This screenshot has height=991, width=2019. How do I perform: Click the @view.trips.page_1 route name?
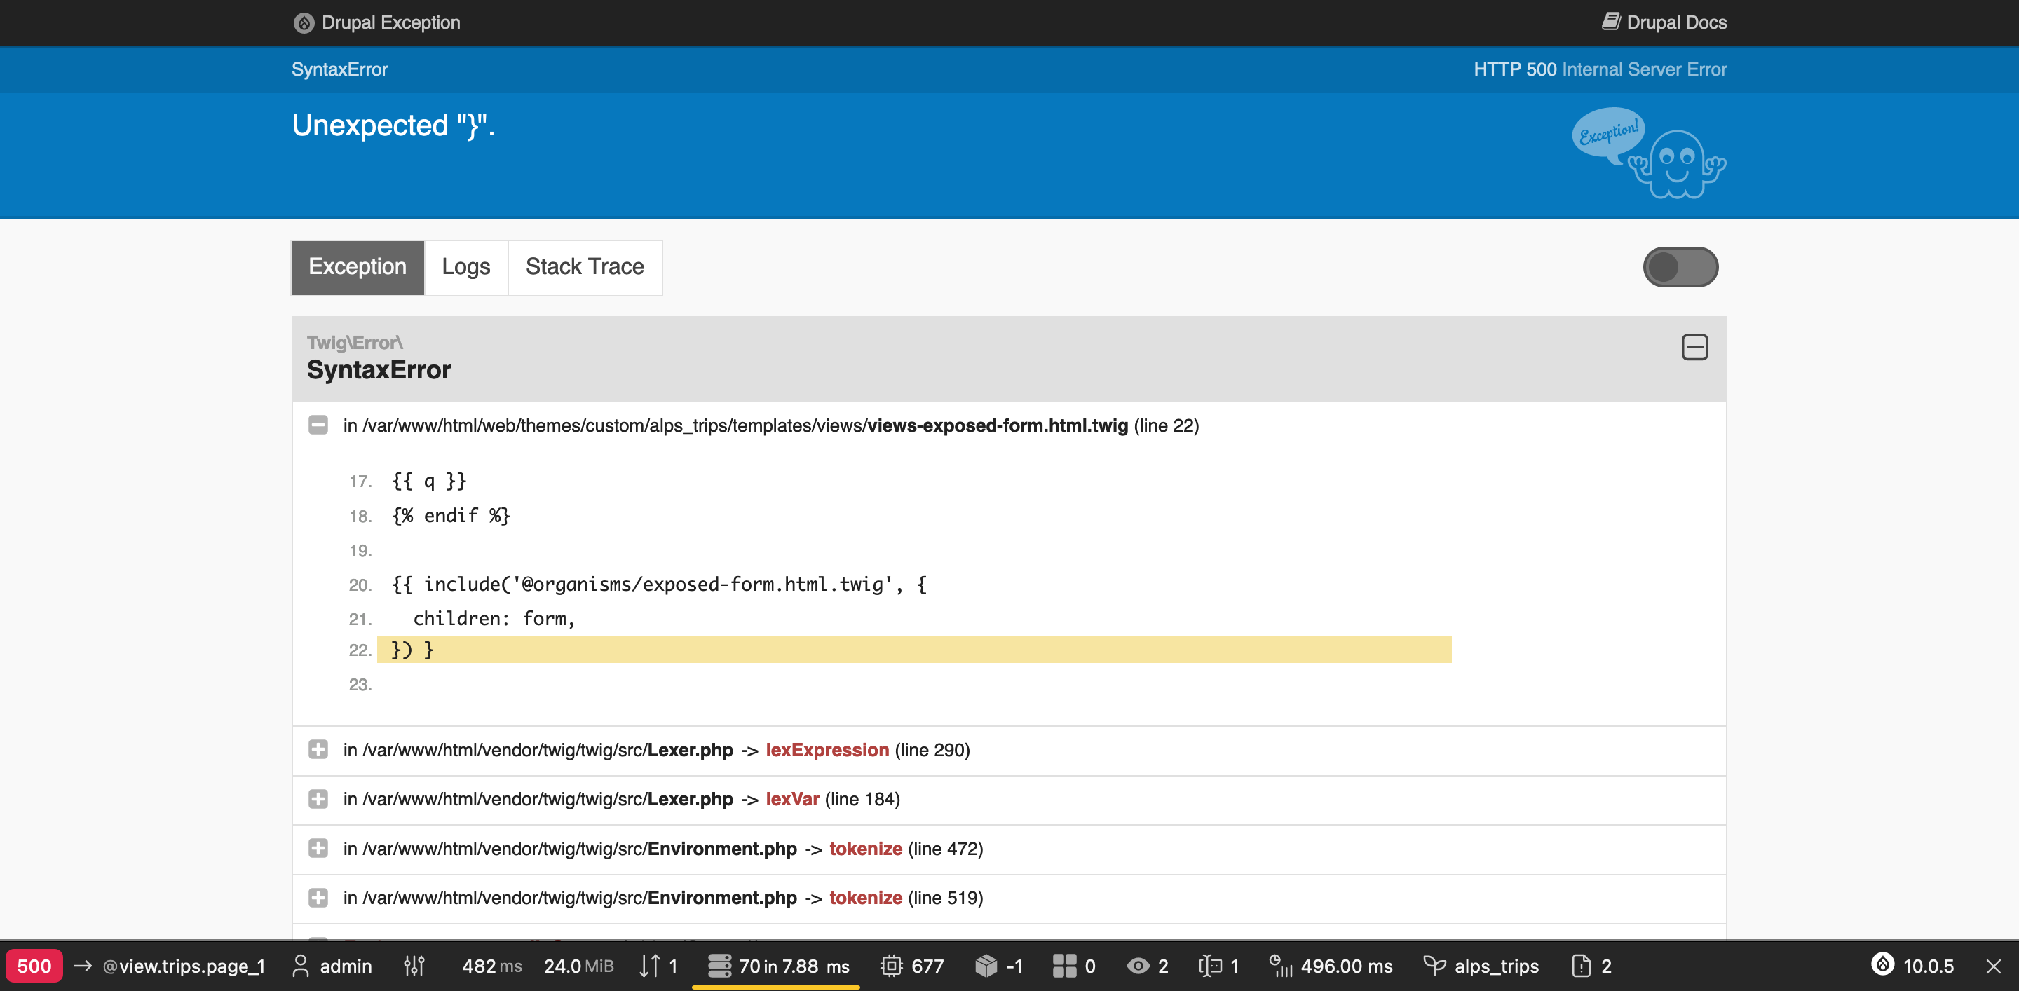[x=184, y=966]
